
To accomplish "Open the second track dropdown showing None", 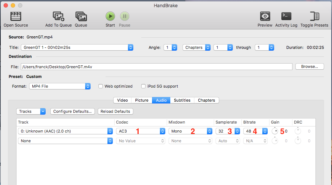I will tap(65, 141).
